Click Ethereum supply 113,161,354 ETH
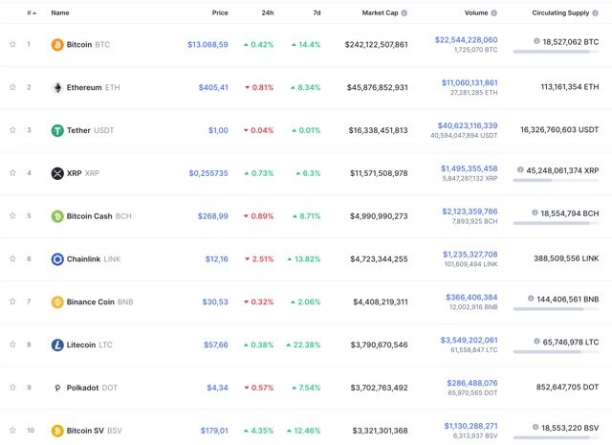This screenshot has width=612, height=445. pyautogui.click(x=570, y=87)
